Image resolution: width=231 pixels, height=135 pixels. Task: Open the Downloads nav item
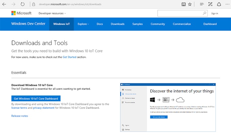(x=118, y=24)
